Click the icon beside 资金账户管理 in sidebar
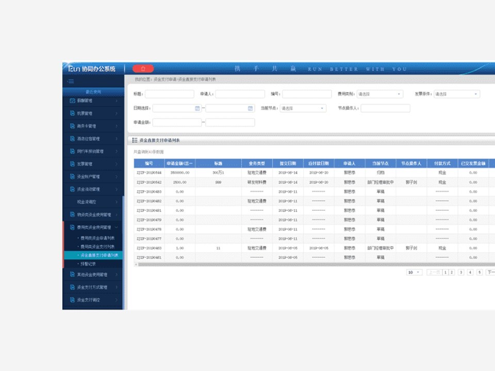The width and height of the screenshot is (495, 371). pyautogui.click(x=72, y=177)
